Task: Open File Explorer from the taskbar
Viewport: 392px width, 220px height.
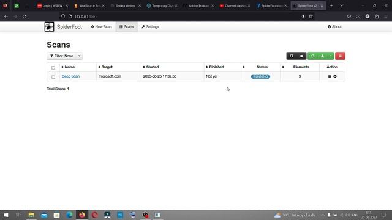Action: 31,215
